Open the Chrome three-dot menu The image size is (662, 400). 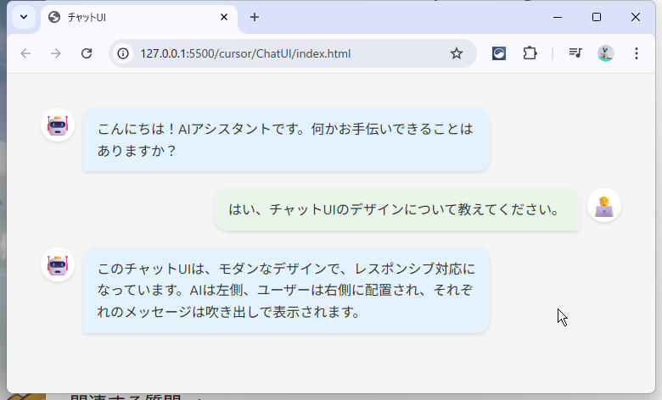pyautogui.click(x=637, y=53)
